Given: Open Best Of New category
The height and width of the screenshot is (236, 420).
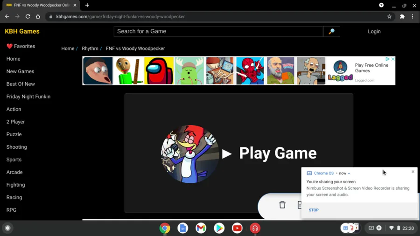Looking at the screenshot, I should tap(21, 84).
